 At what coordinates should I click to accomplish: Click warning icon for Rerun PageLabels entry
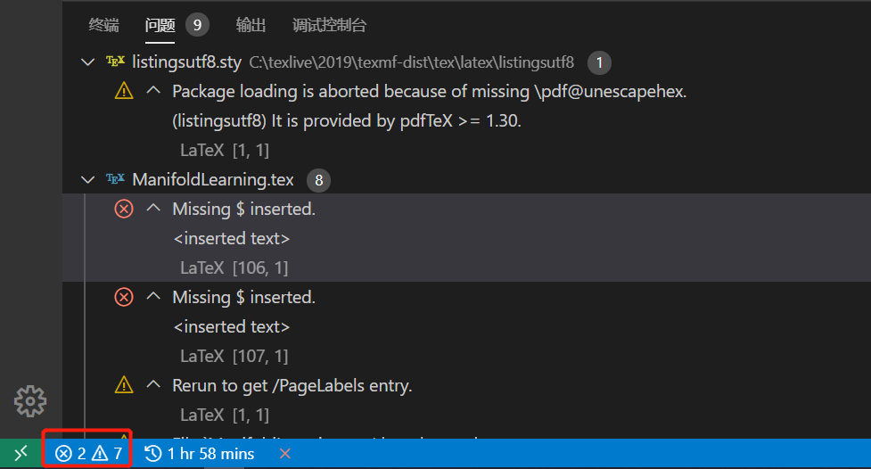(x=124, y=385)
